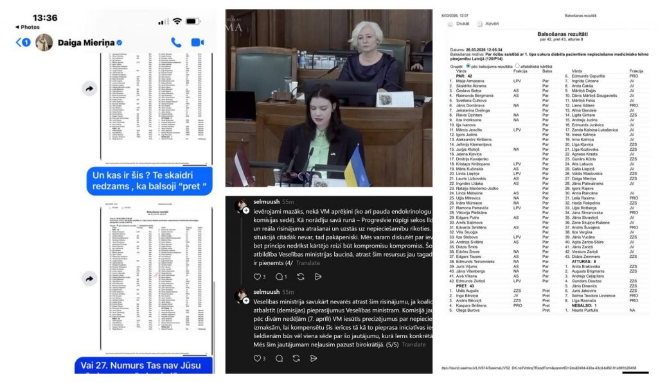658x383 pixels.
Task: Open Daiga Mieriņa's profile picture
Action: click(x=44, y=42)
